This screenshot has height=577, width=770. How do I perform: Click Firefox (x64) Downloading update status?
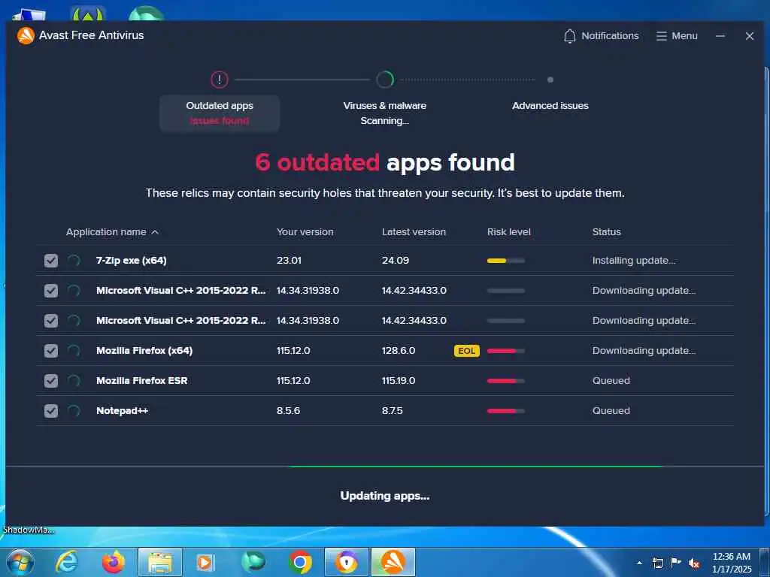[x=644, y=350]
